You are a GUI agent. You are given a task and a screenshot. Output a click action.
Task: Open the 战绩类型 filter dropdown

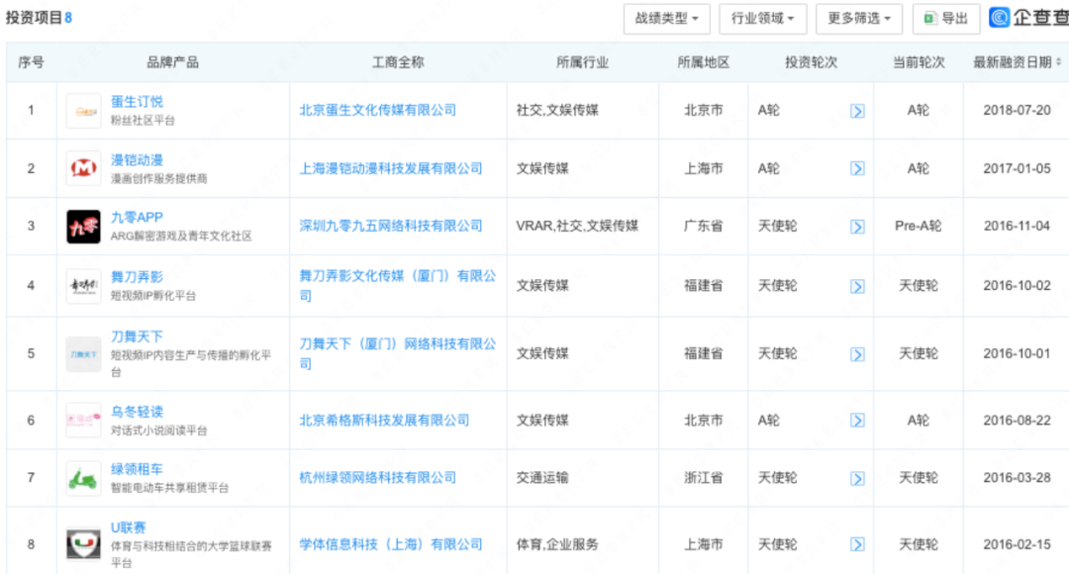tap(667, 19)
